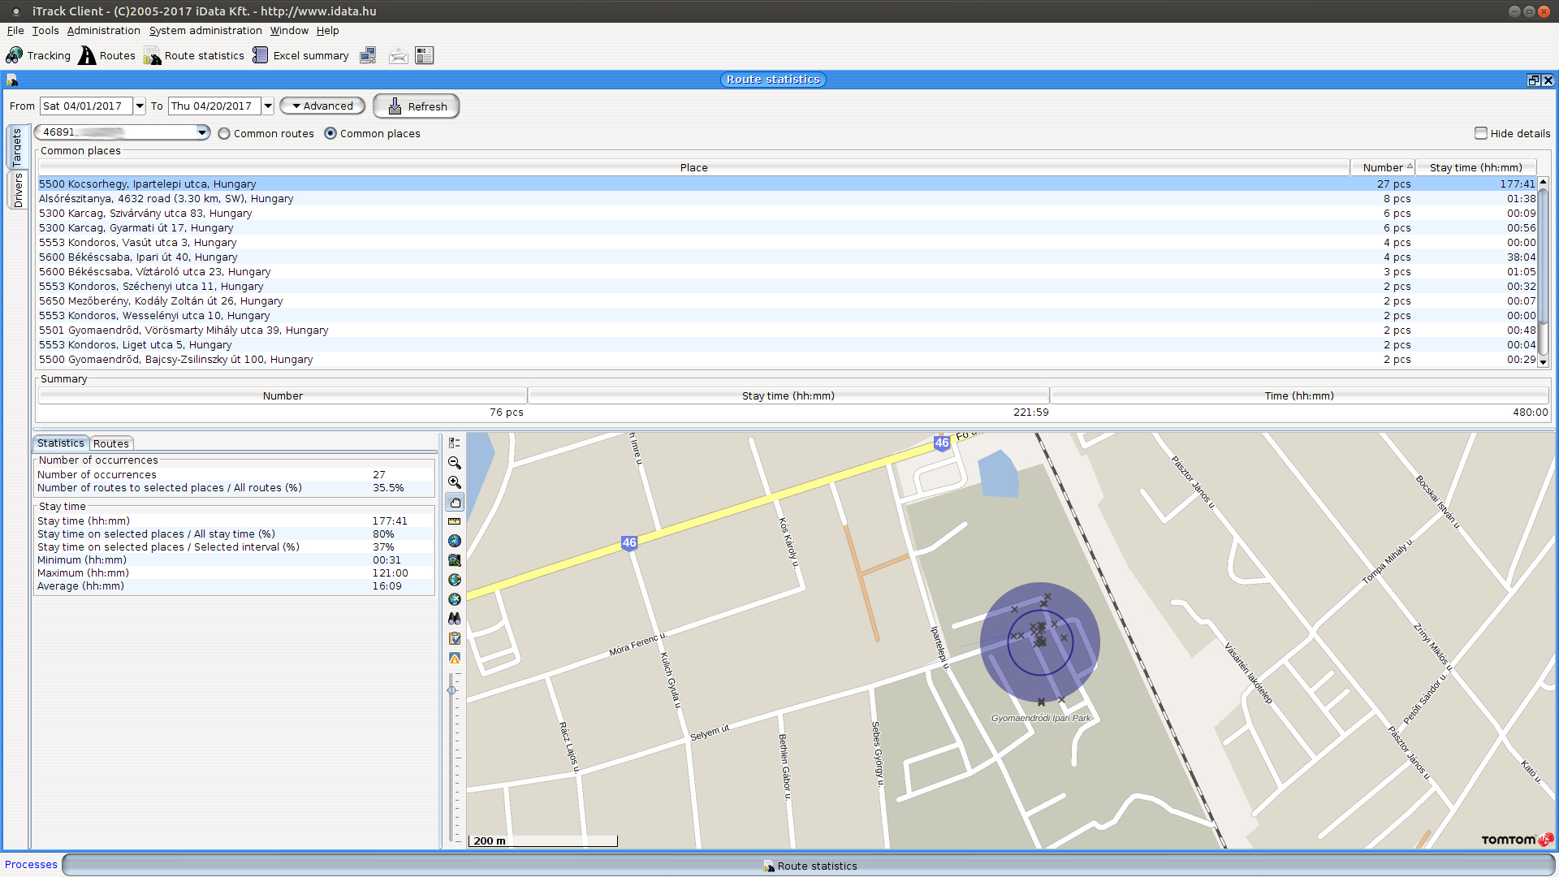
Task: Open Excel summary from the toolbar
Action: point(300,55)
